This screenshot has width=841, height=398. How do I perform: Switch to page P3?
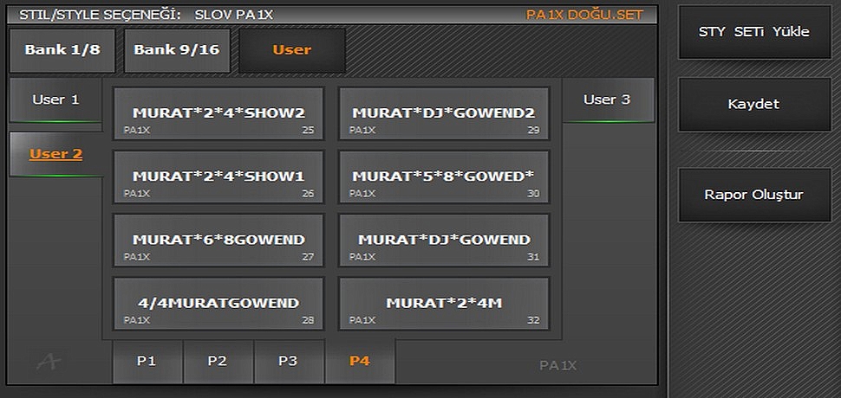289,362
